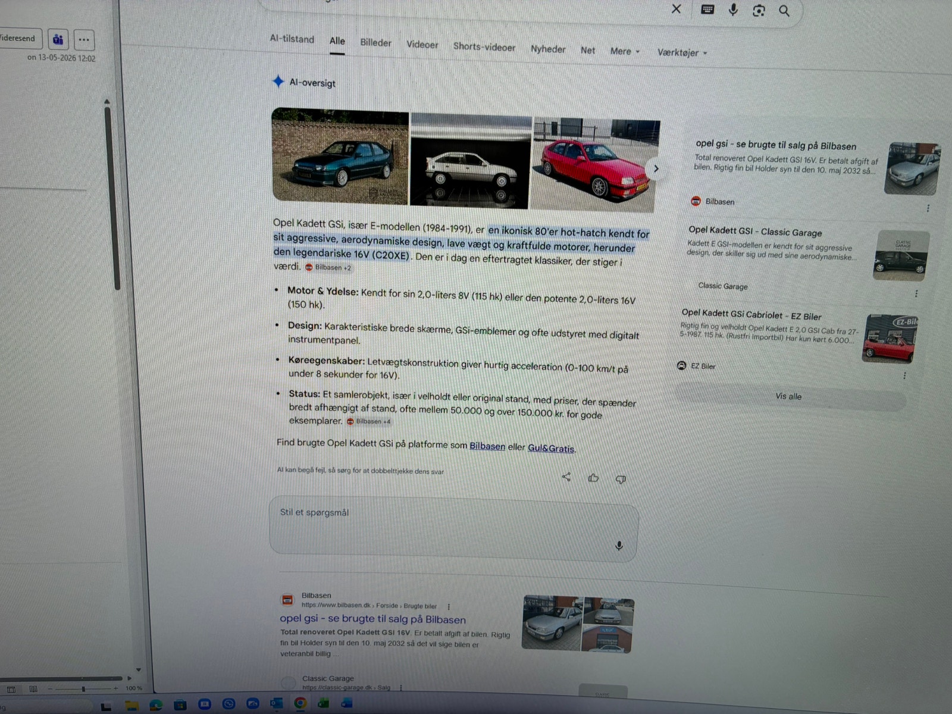Open 'opel gsi - se brugte til salg på Bilbasen' result
This screenshot has height=714, width=952.
tap(372, 619)
